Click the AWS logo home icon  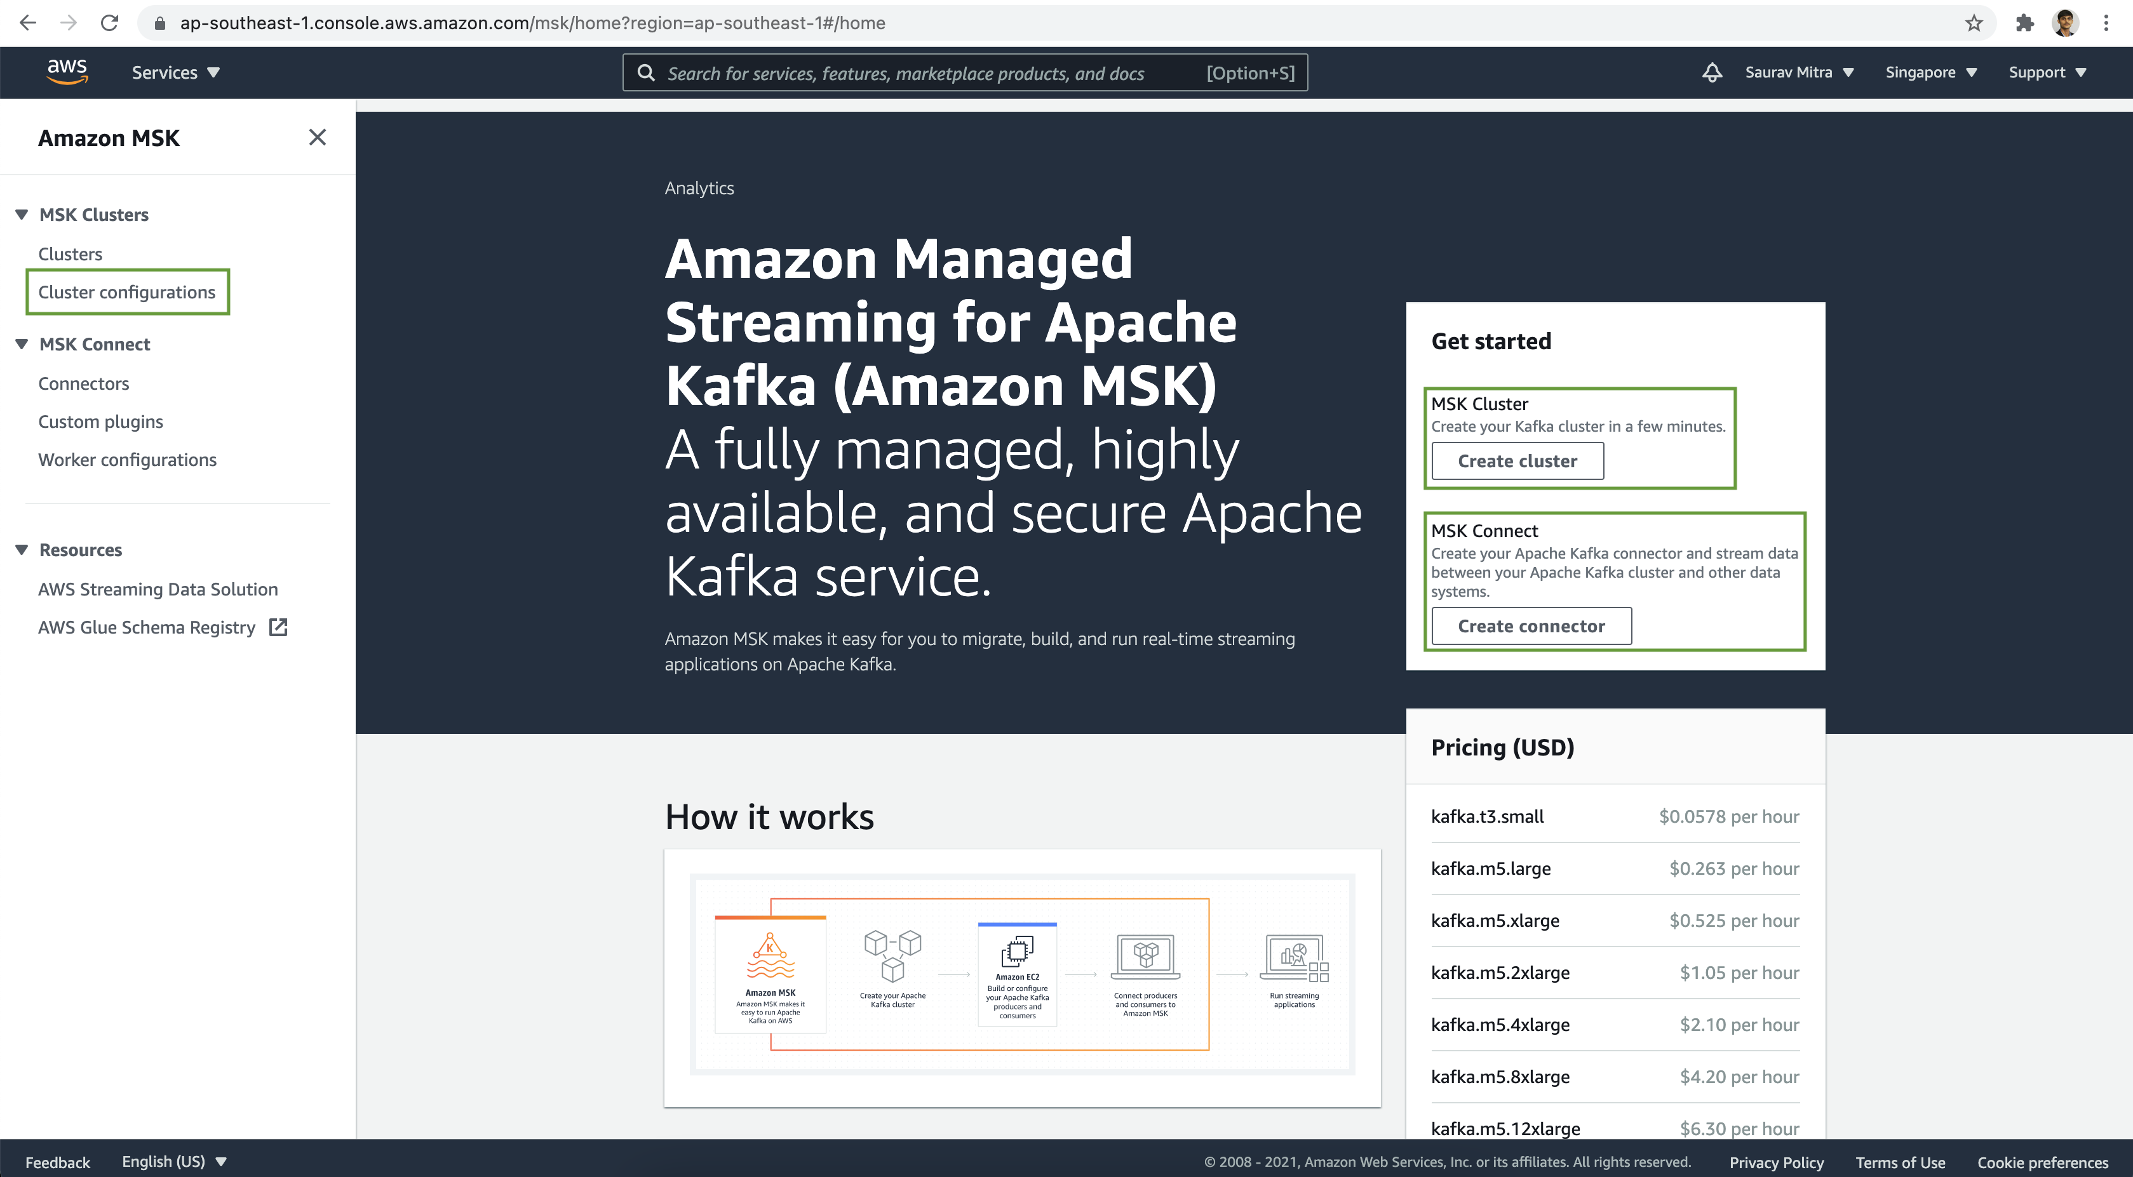coord(67,71)
